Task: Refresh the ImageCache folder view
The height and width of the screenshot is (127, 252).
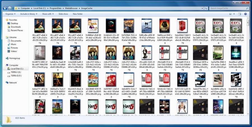Action: click(x=206, y=8)
